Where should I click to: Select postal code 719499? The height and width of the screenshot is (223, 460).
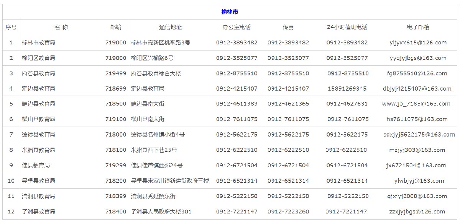pos(116,73)
